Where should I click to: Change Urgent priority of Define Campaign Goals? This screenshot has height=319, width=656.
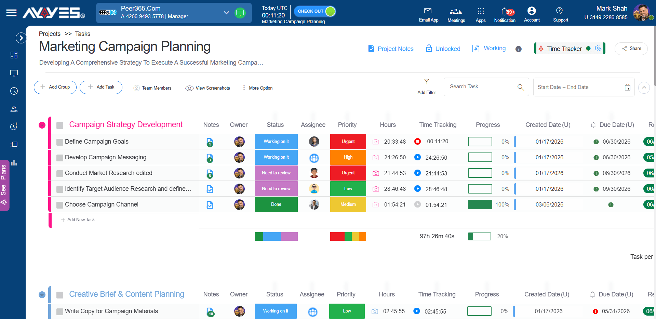348,142
